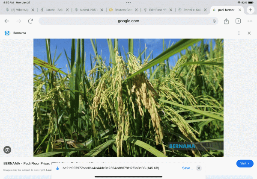The width and height of the screenshot is (257, 179).
Task: Open the share sheet icon
Action: click(x=226, y=21)
